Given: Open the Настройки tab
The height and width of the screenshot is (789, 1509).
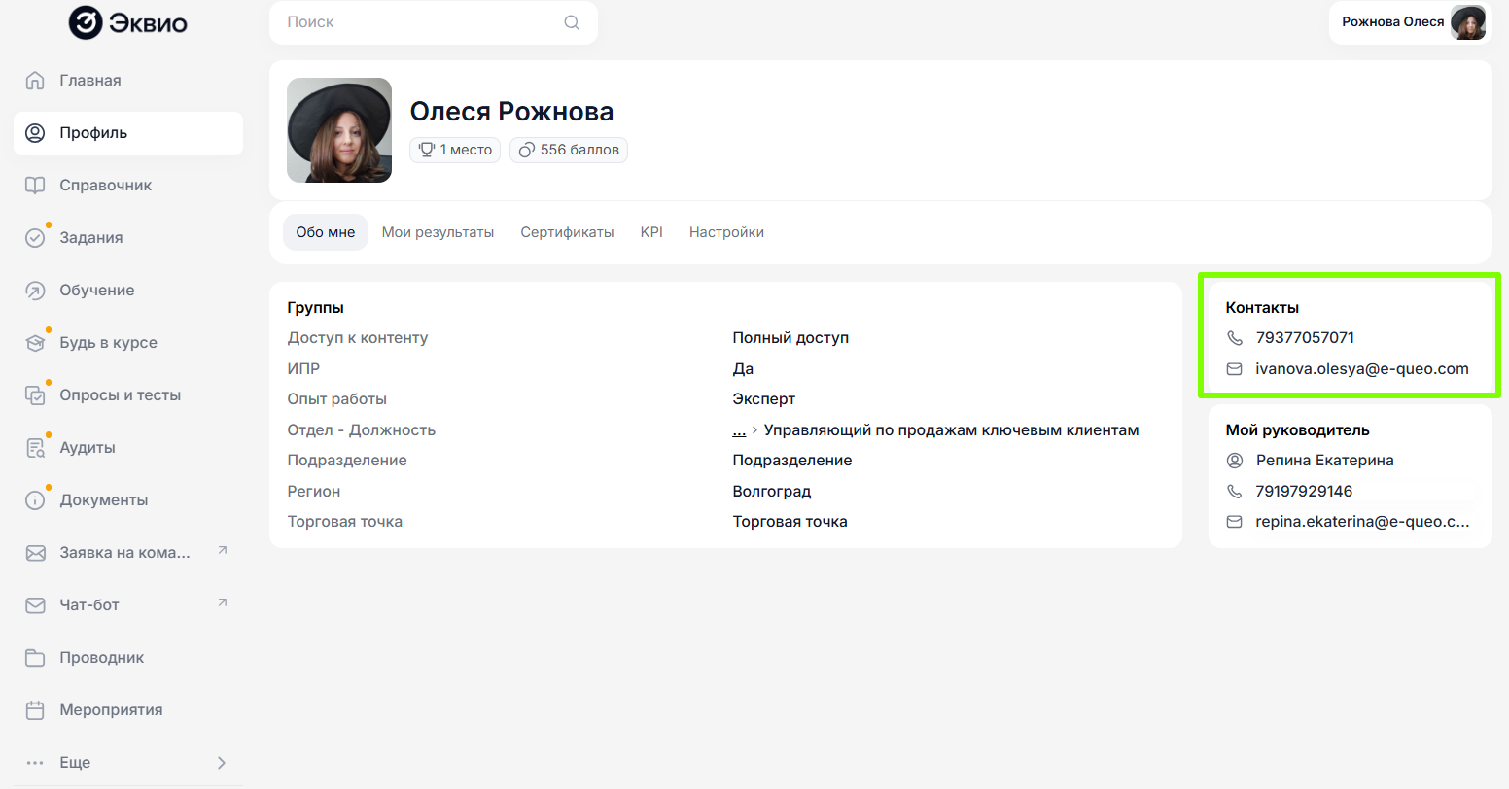Looking at the screenshot, I should [726, 232].
